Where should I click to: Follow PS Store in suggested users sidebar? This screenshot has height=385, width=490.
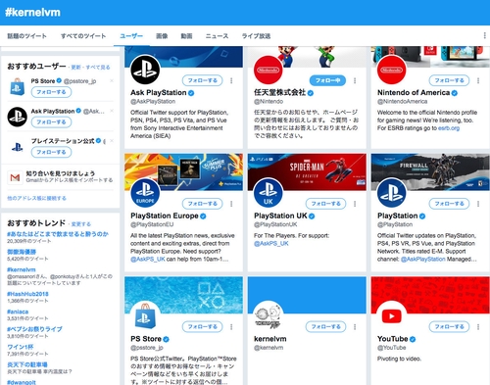coord(51,92)
